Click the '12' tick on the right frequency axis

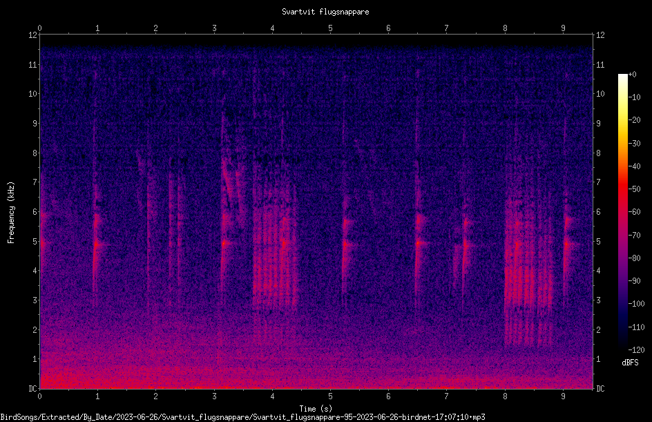[600, 35]
